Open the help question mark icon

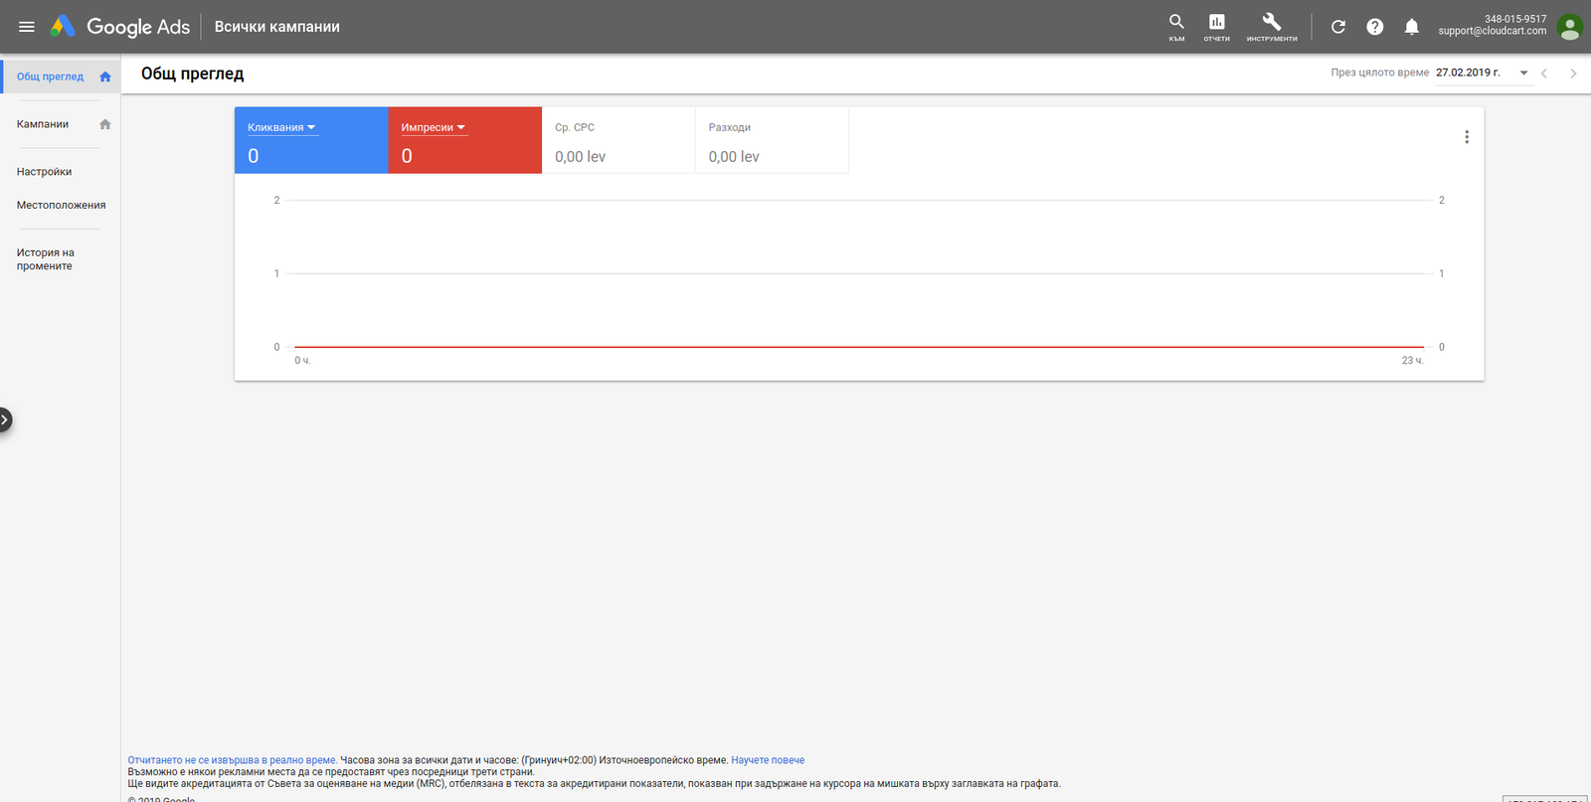[x=1375, y=27]
